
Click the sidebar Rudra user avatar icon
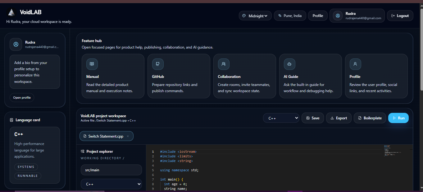tap(16, 45)
